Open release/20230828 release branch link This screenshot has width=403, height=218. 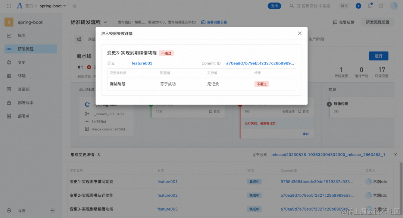tap(328, 155)
